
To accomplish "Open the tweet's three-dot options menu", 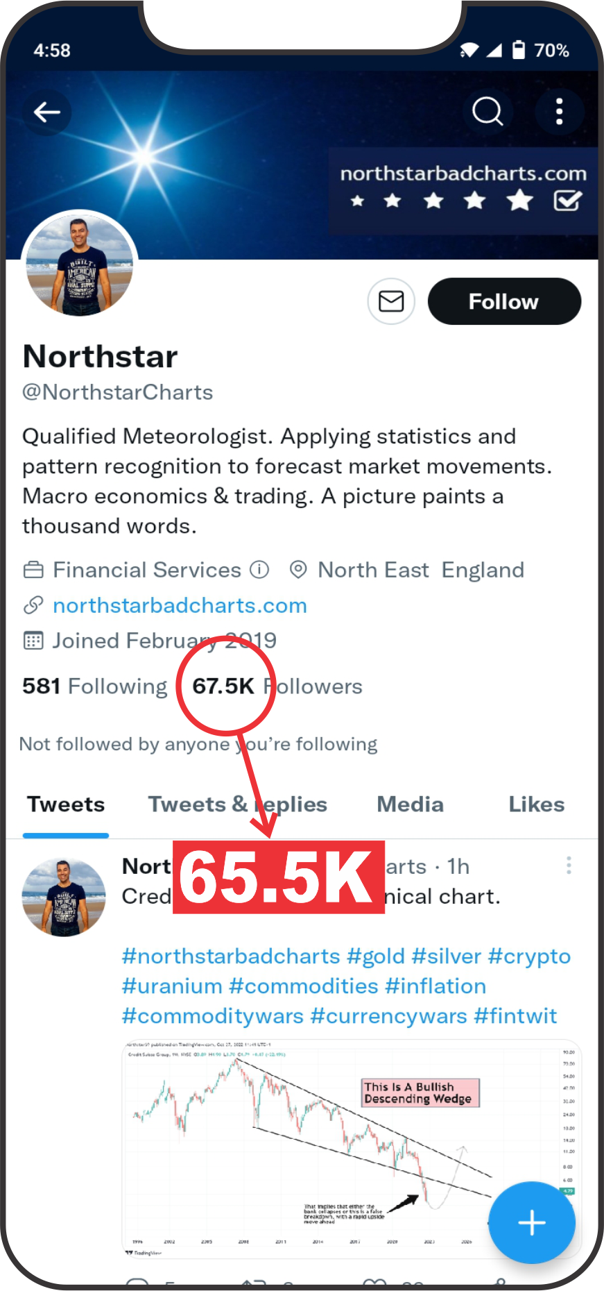I will pos(569,866).
